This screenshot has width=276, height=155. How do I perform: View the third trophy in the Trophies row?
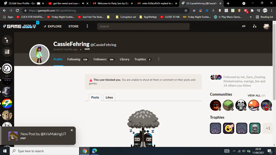(242, 128)
